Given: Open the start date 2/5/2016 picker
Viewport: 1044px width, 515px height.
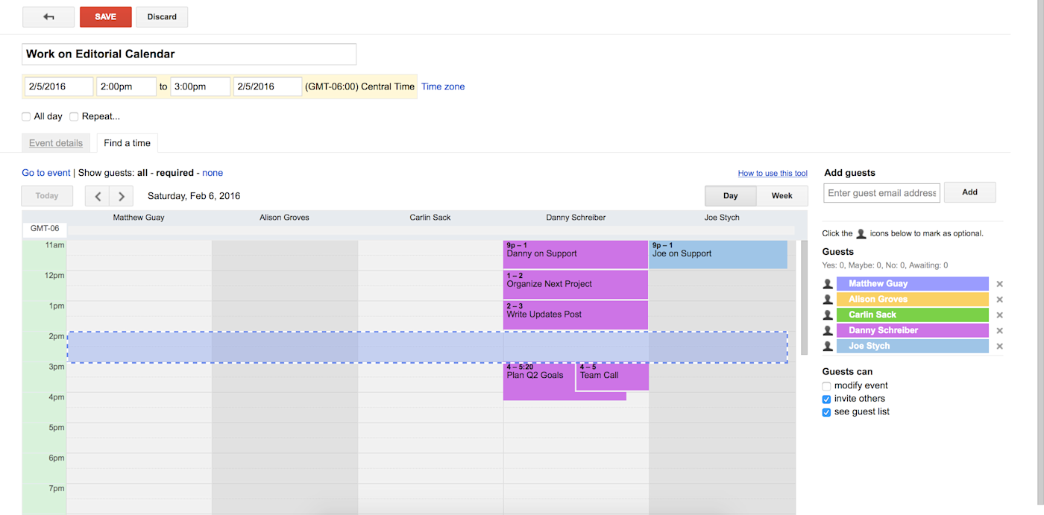Looking at the screenshot, I should [59, 86].
